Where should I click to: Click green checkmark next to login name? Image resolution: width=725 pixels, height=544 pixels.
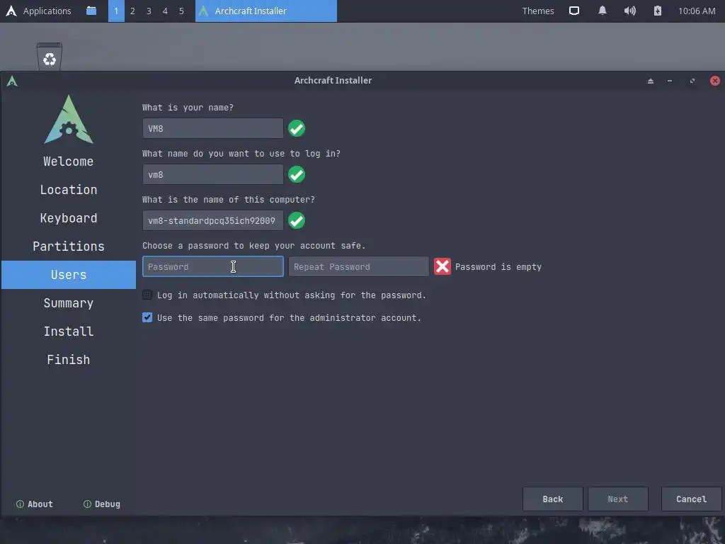pos(297,174)
